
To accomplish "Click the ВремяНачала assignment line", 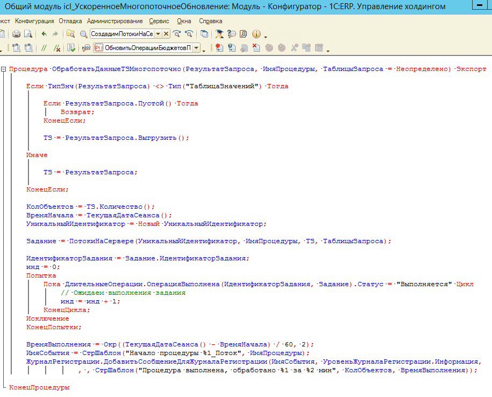I will coord(99,215).
